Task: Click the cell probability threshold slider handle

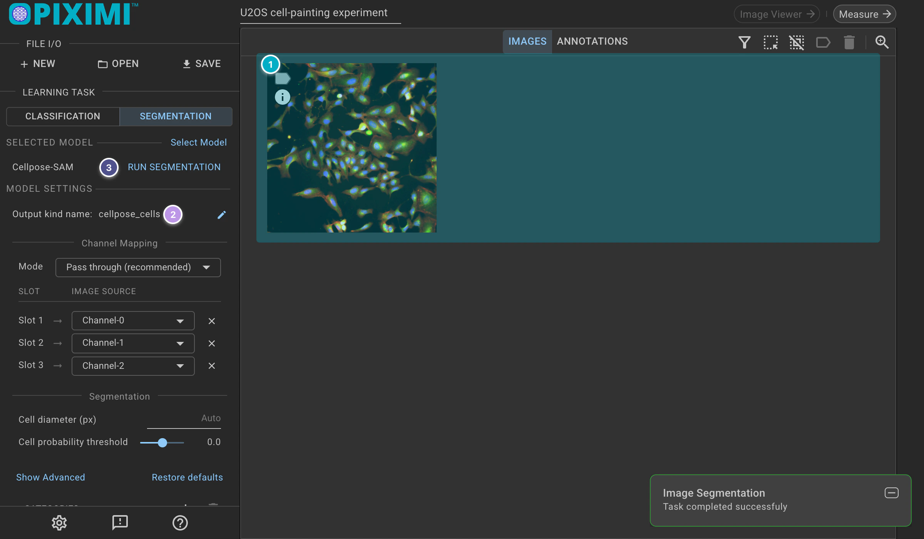Action: [x=162, y=443]
